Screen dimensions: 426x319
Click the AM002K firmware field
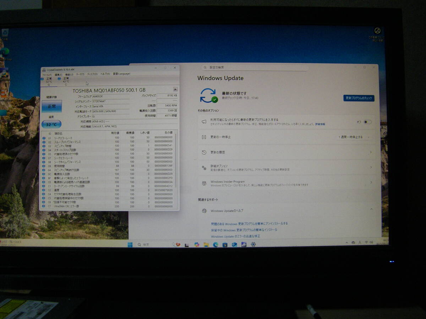[111, 96]
